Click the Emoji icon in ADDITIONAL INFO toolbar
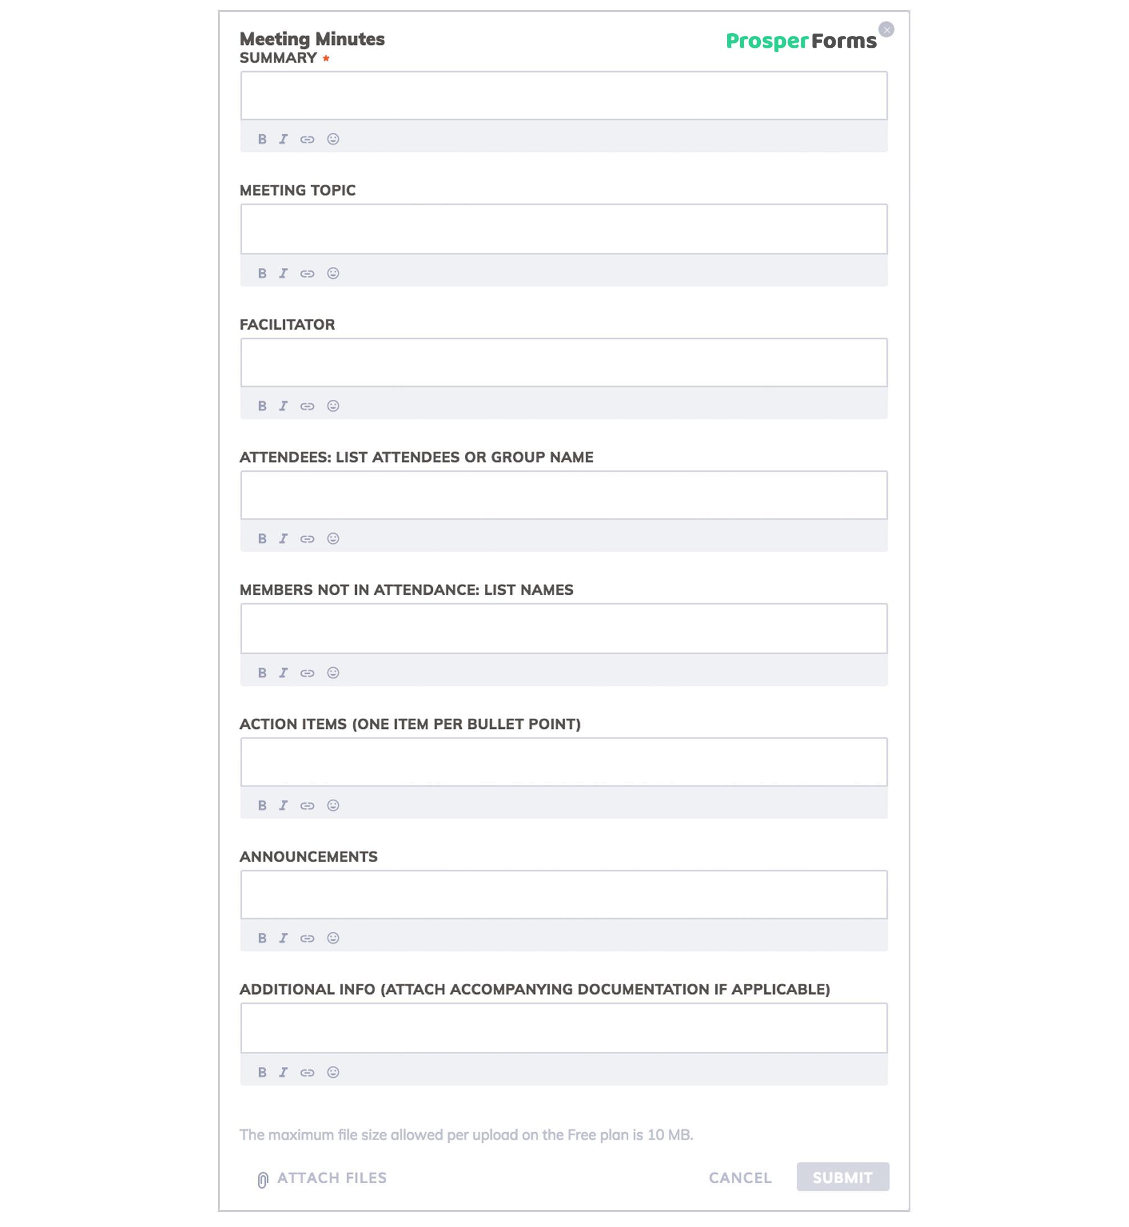Image resolution: width=1129 pixels, height=1227 pixels. [334, 1072]
